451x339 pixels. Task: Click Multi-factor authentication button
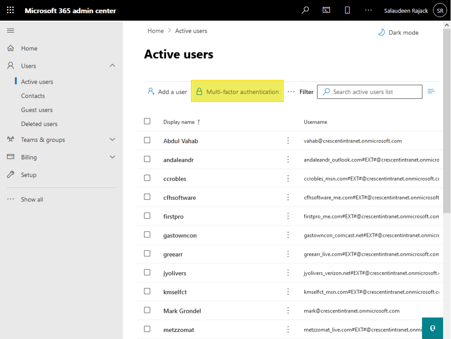click(237, 92)
